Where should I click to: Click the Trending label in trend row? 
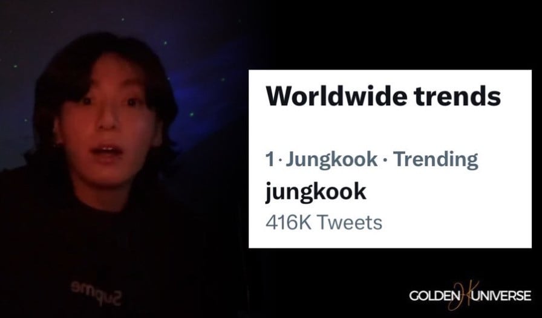tap(436, 160)
